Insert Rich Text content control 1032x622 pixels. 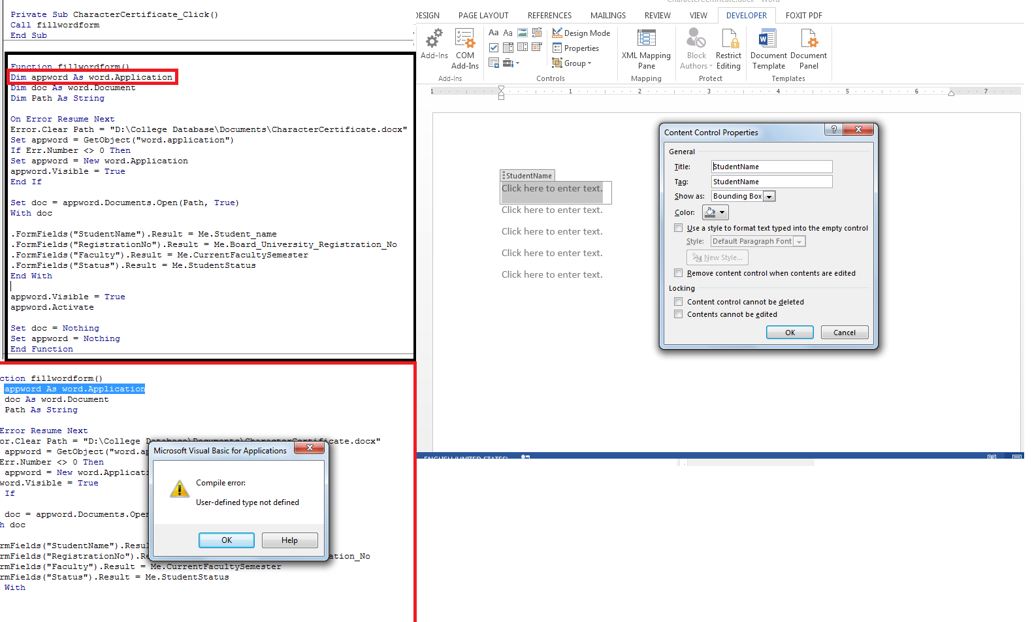point(494,33)
